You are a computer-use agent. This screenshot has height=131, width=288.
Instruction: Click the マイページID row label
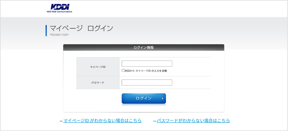click(98, 67)
